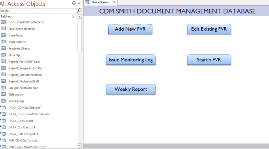Click table icon beside TitleImage
The width and height of the screenshot is (269, 149).
[x=3, y=94]
